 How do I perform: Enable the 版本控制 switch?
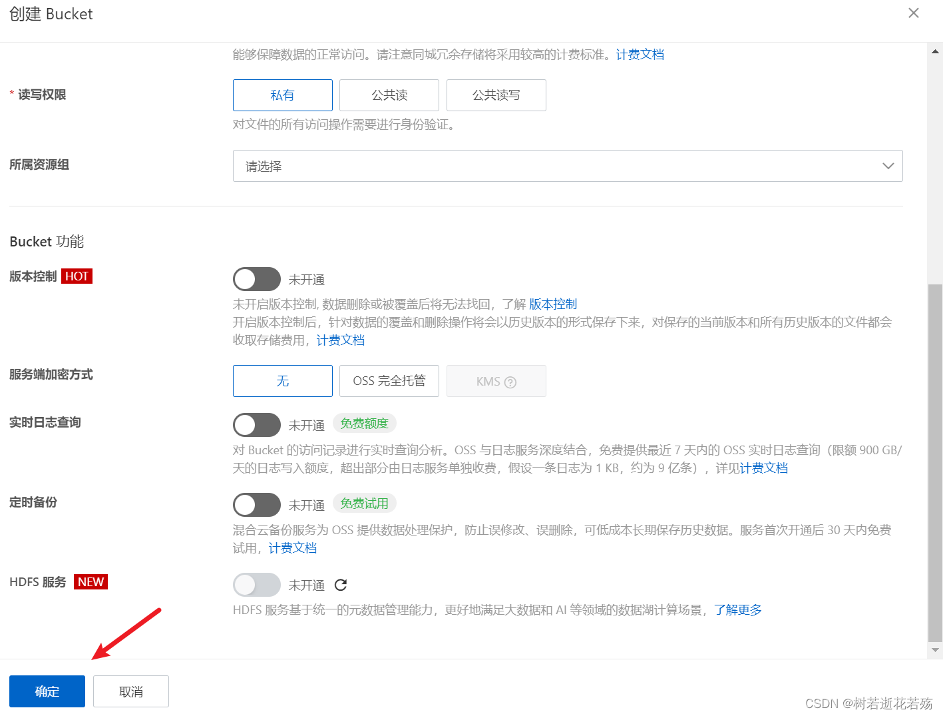(257, 279)
